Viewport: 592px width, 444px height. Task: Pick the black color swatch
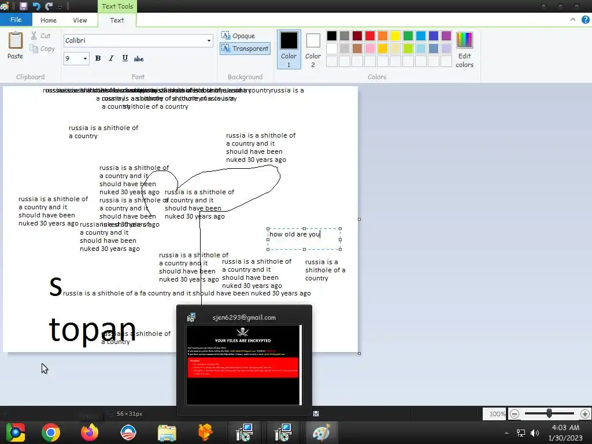coord(332,36)
